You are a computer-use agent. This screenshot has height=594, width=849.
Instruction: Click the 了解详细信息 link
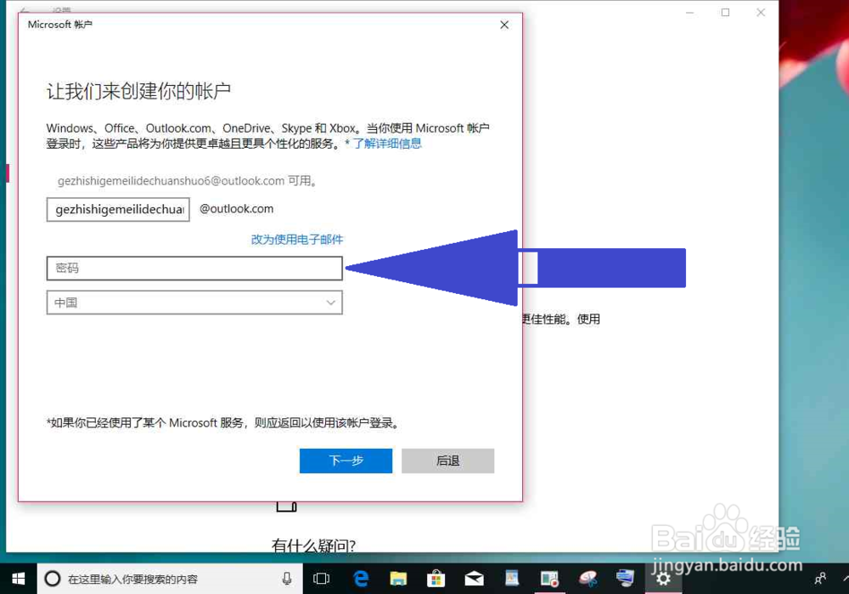click(x=386, y=144)
